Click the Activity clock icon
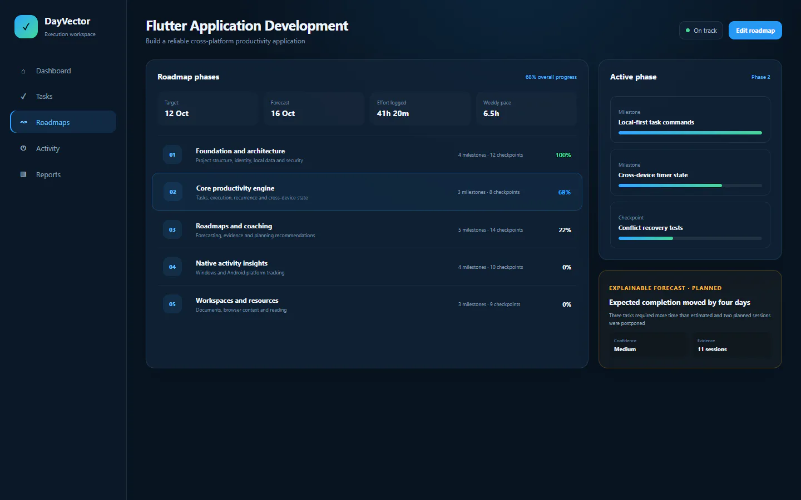 [x=23, y=148]
